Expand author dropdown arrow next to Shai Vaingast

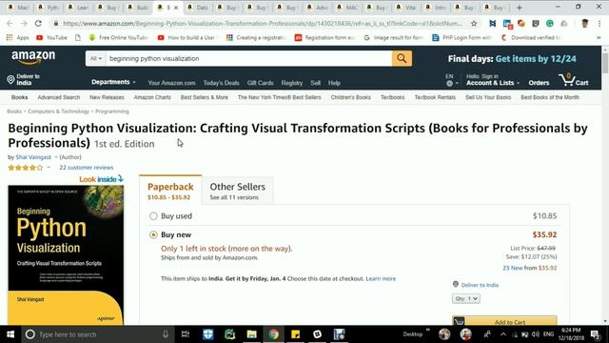[x=56, y=157]
